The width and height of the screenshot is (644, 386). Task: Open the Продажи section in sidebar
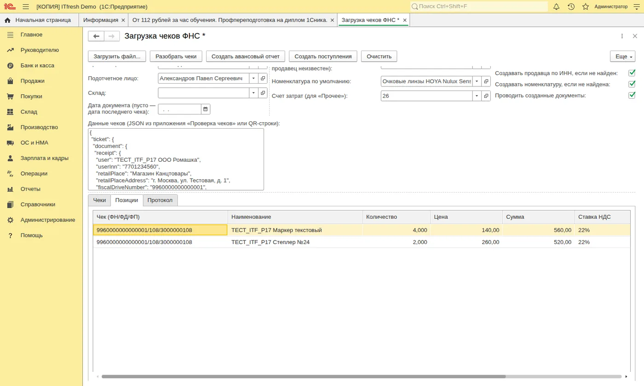[32, 81]
